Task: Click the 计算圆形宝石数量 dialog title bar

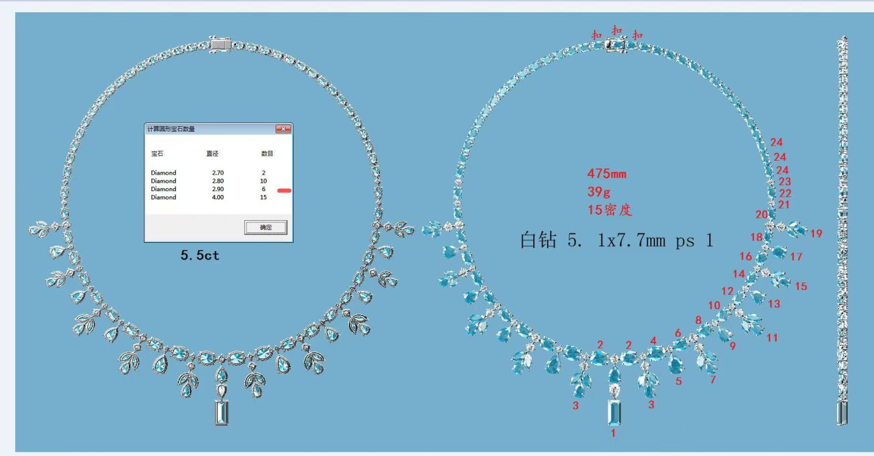Action: click(x=218, y=129)
